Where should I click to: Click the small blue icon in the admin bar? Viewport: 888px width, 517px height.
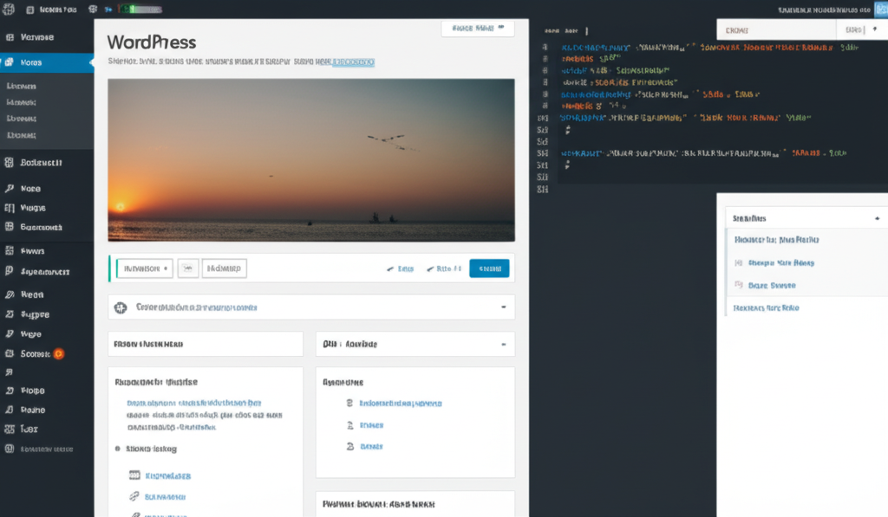108,10
